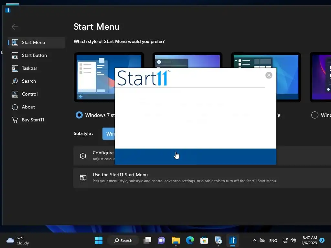
Task: Show hidden system tray icons
Action: (x=254, y=240)
